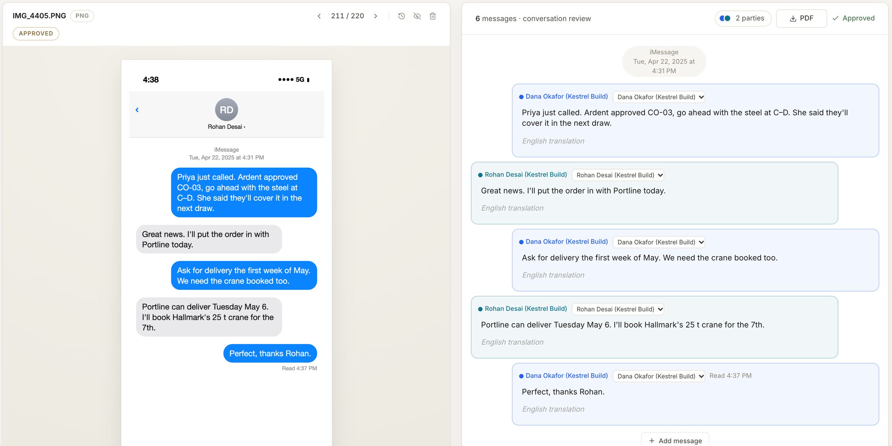Click '6 messages · conversation review' header
The width and height of the screenshot is (892, 446).
pyautogui.click(x=533, y=19)
